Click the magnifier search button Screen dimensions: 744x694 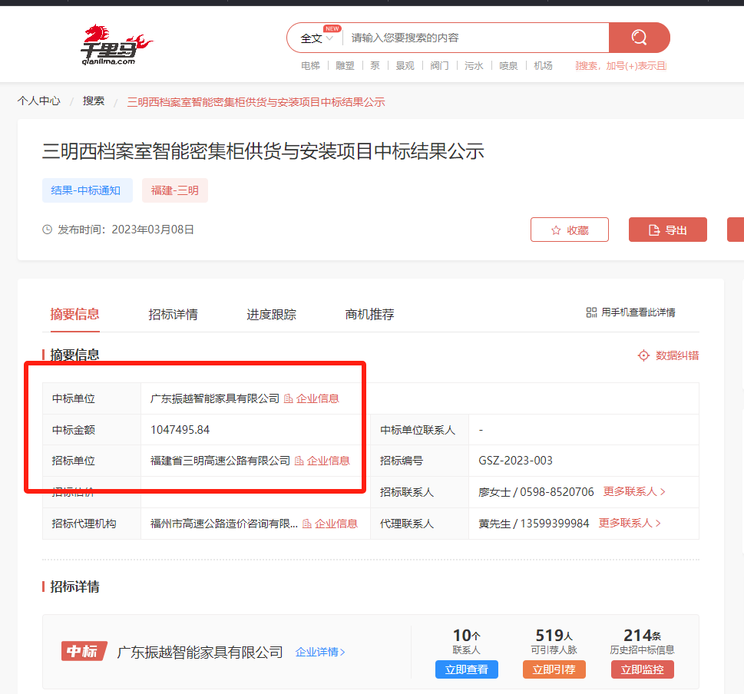(x=639, y=38)
